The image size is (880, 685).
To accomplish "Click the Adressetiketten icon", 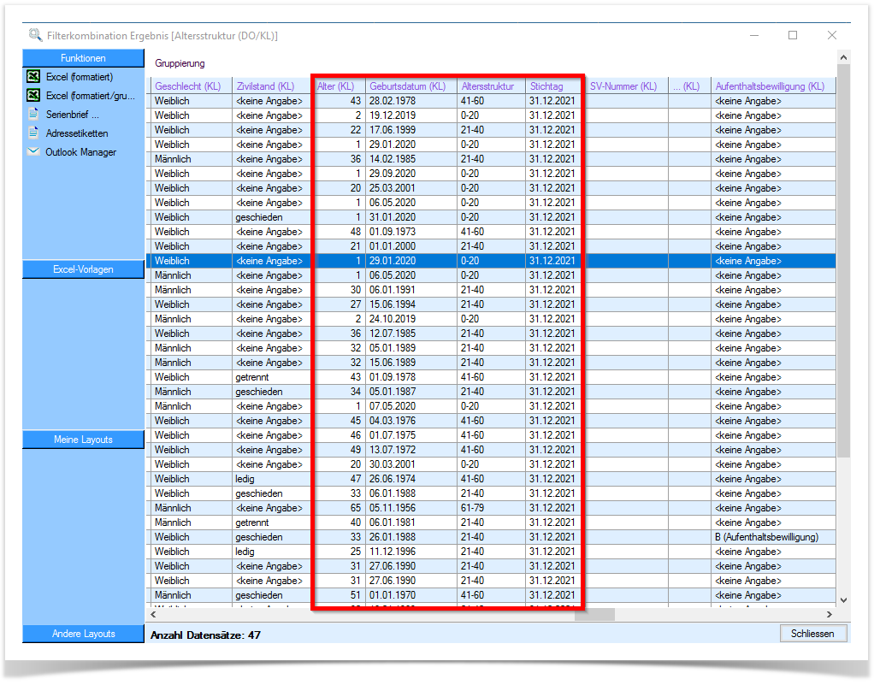I will click(x=33, y=133).
